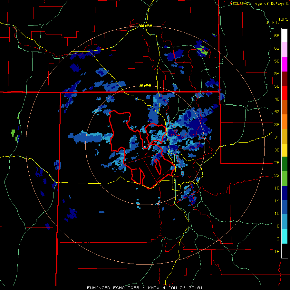Select the light pink 62 kft legend swatch
290x290 pixels.
[x=285, y=50]
